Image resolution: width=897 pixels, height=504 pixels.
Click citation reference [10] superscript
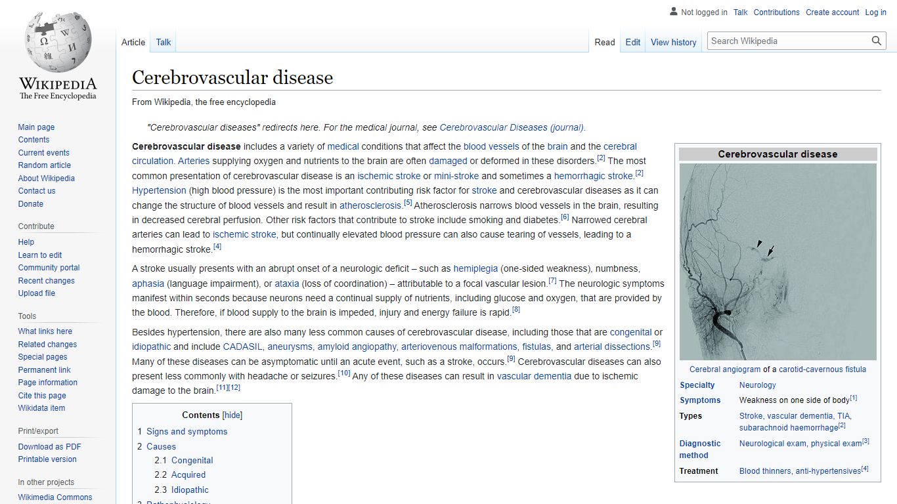point(344,373)
